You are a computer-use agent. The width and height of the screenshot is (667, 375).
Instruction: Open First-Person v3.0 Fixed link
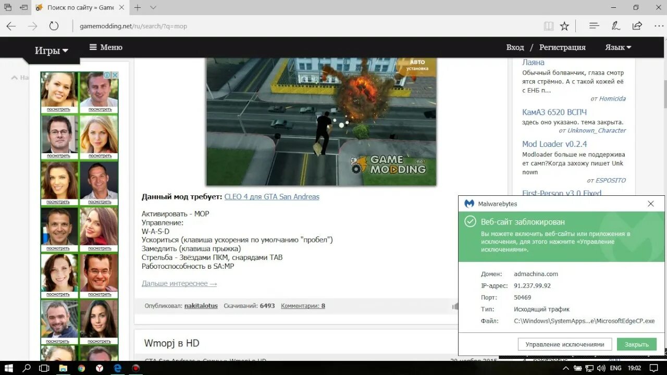click(562, 193)
